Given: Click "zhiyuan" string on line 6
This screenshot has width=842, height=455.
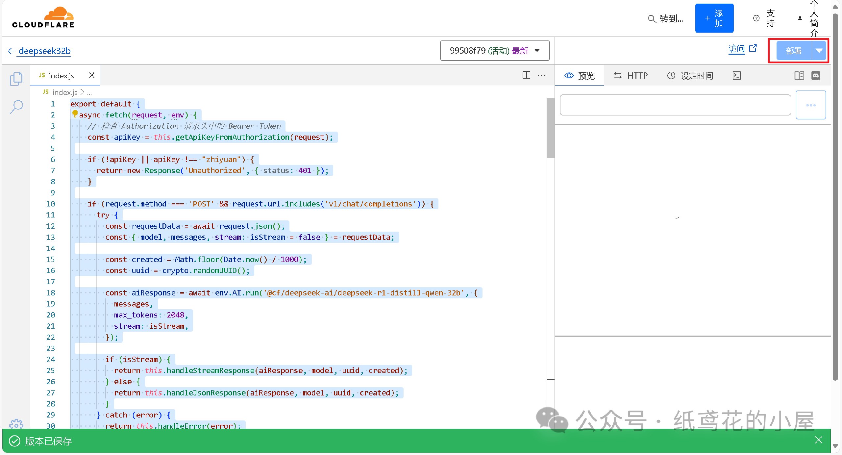Looking at the screenshot, I should pyautogui.click(x=223, y=159).
